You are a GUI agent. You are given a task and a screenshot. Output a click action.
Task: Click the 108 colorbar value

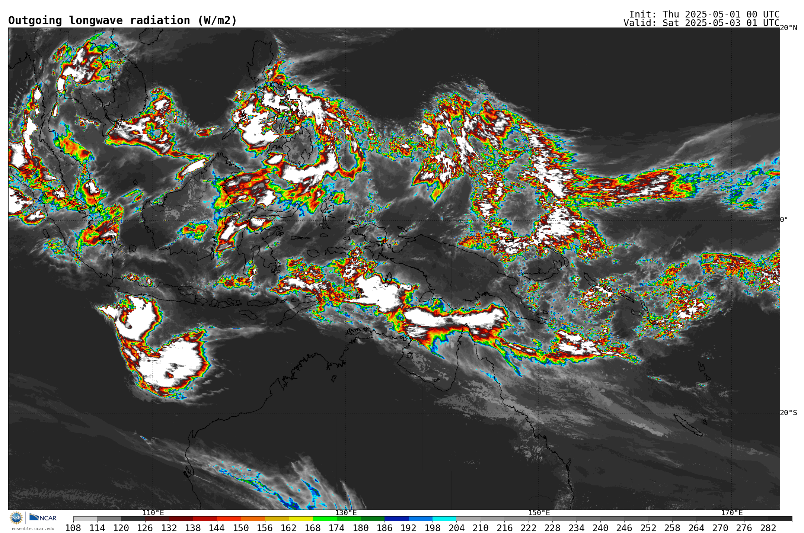pos(73,528)
